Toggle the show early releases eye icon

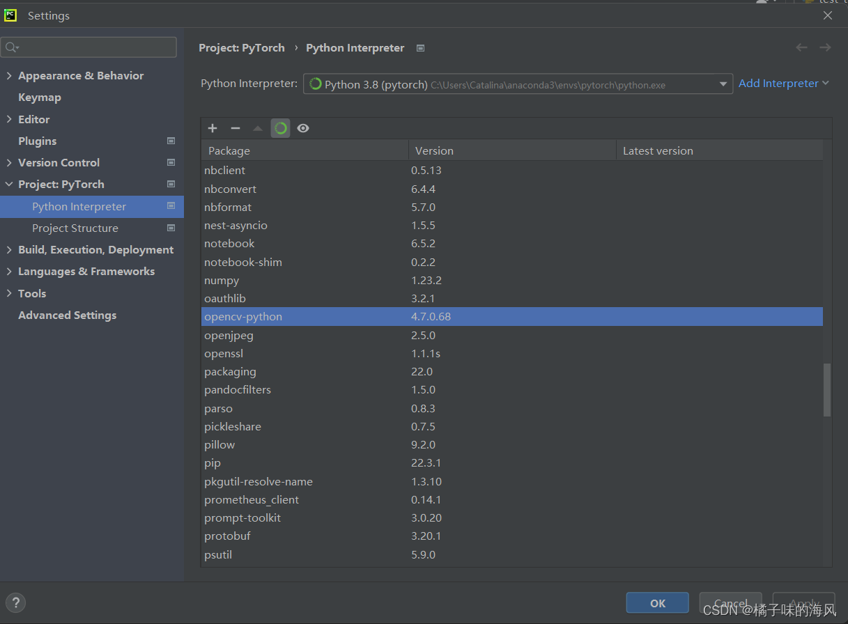coord(303,128)
